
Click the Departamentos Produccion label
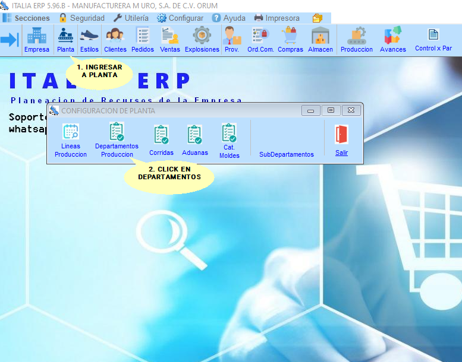(x=117, y=150)
